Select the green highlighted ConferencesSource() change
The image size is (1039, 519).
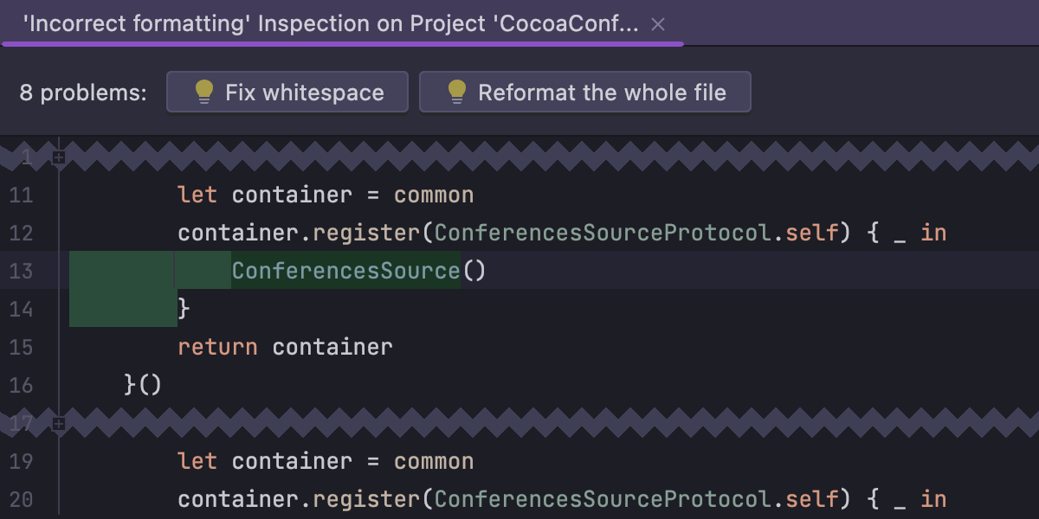pyautogui.click(x=345, y=271)
